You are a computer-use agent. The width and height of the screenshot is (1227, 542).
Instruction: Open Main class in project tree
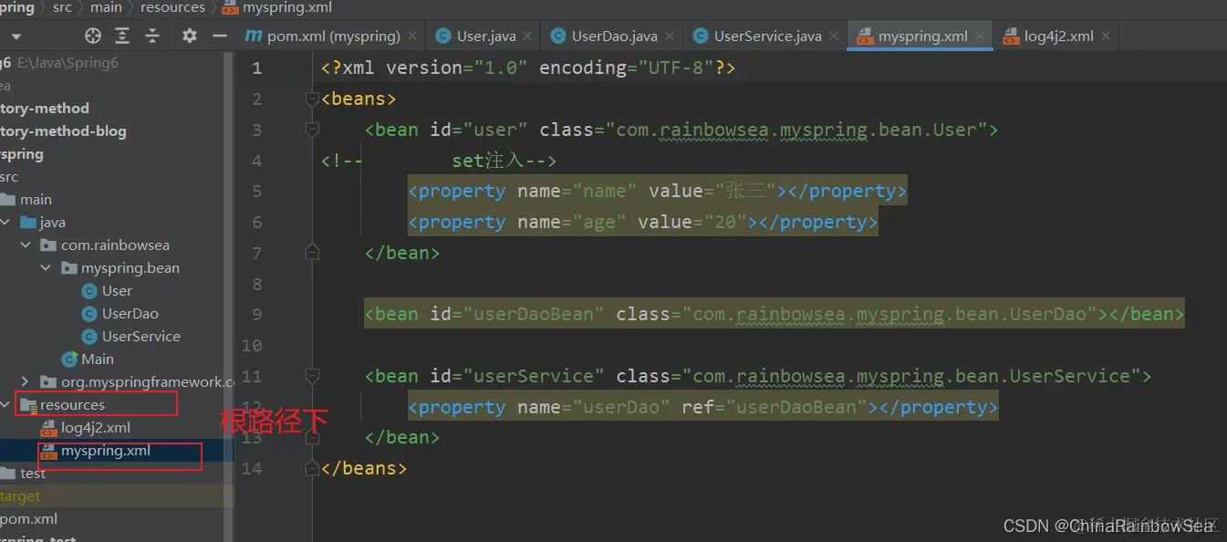pos(97,360)
